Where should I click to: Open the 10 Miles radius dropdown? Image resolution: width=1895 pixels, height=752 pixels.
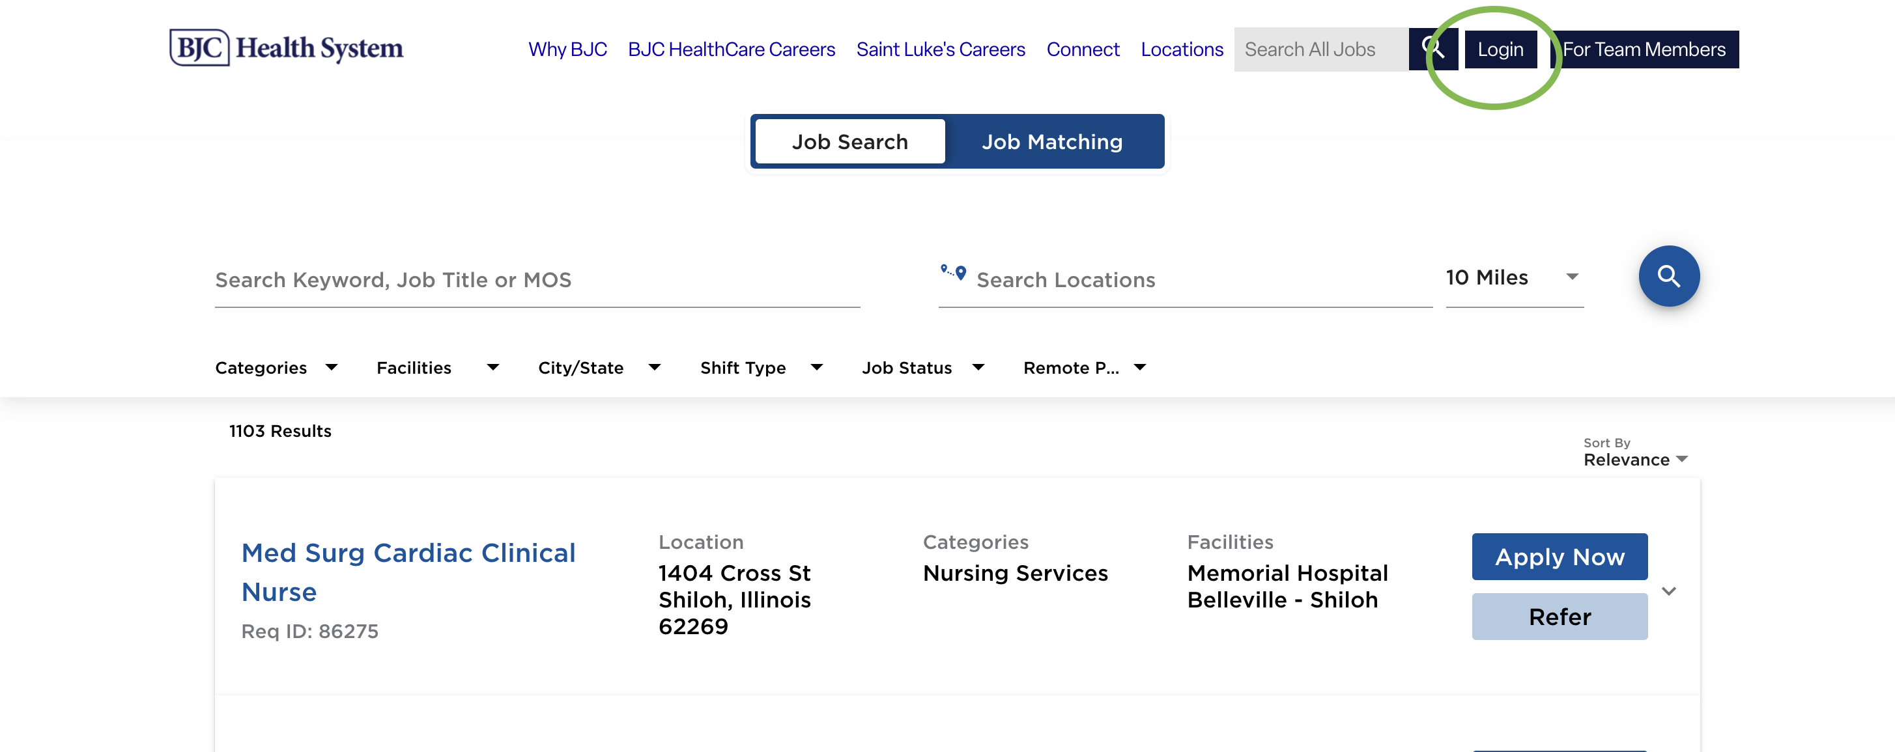coord(1514,278)
